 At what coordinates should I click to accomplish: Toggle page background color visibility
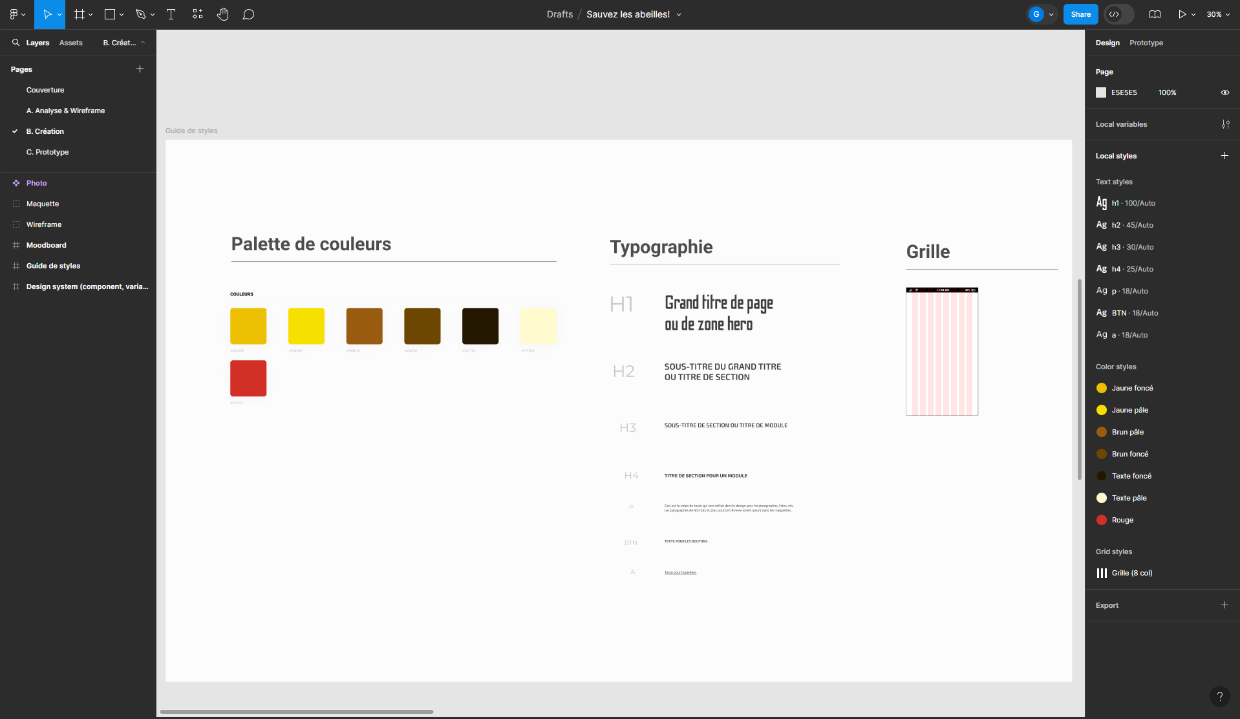[x=1225, y=92]
